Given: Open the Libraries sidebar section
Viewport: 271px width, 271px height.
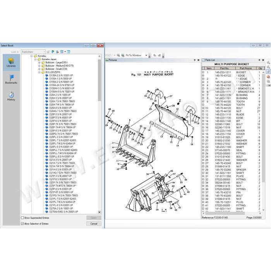Looking at the screenshot, I should [11, 62].
